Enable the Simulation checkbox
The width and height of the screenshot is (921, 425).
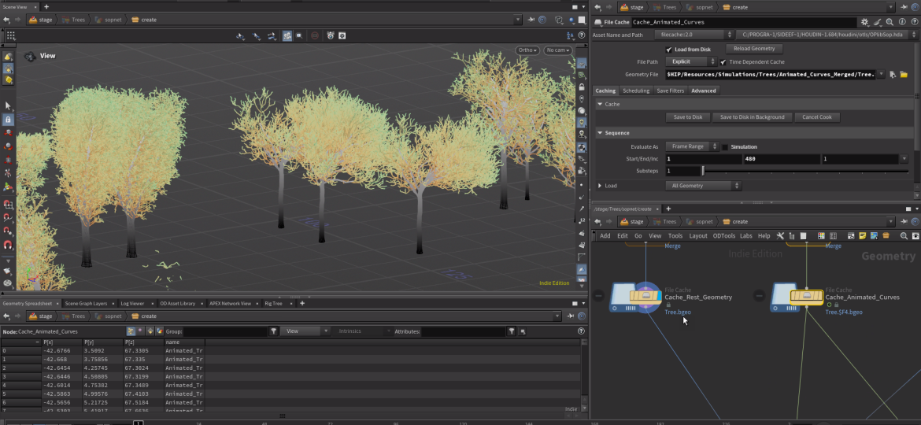725,146
